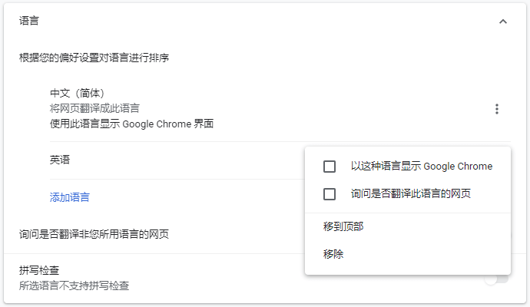This screenshot has width=530, height=307.
Task: Click the 以这种语言显示 Google Chrome label text
Action: pyautogui.click(x=421, y=167)
